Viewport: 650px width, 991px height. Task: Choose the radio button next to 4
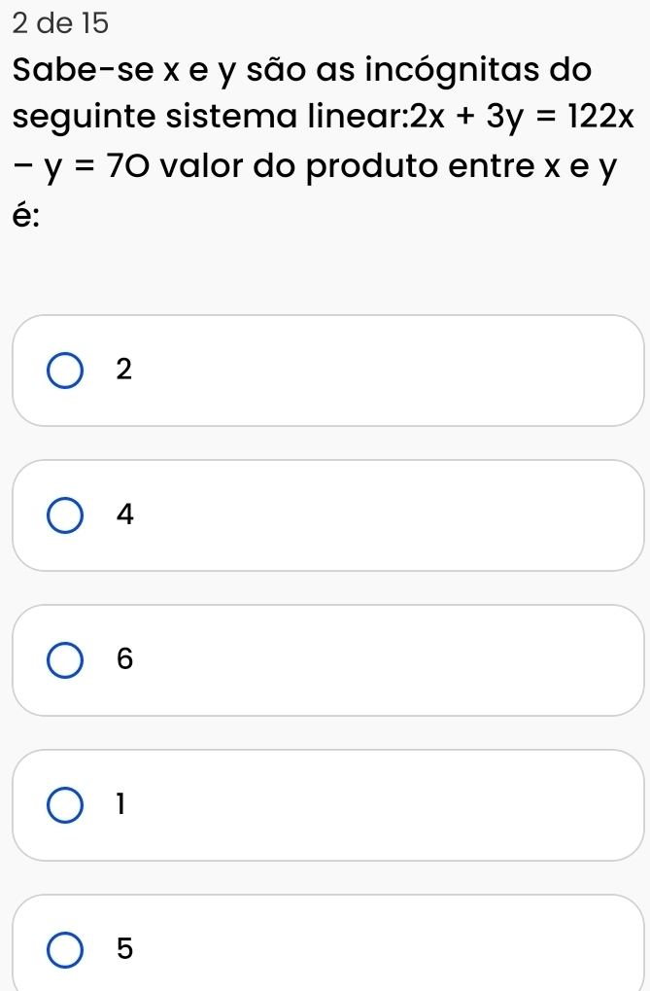[x=64, y=515]
